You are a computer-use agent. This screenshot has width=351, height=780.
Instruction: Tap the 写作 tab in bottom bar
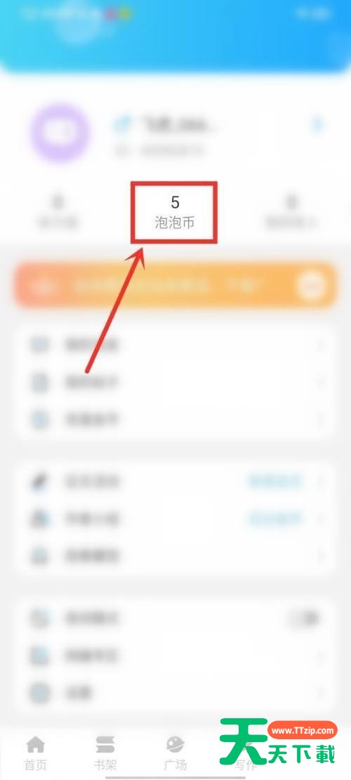point(246,752)
